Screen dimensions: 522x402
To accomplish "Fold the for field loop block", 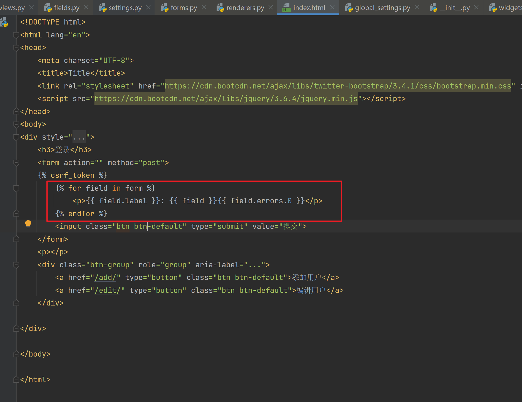I will (x=16, y=188).
